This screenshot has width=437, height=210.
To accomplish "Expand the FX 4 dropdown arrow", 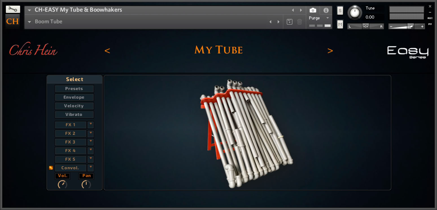I will pos(91,151).
